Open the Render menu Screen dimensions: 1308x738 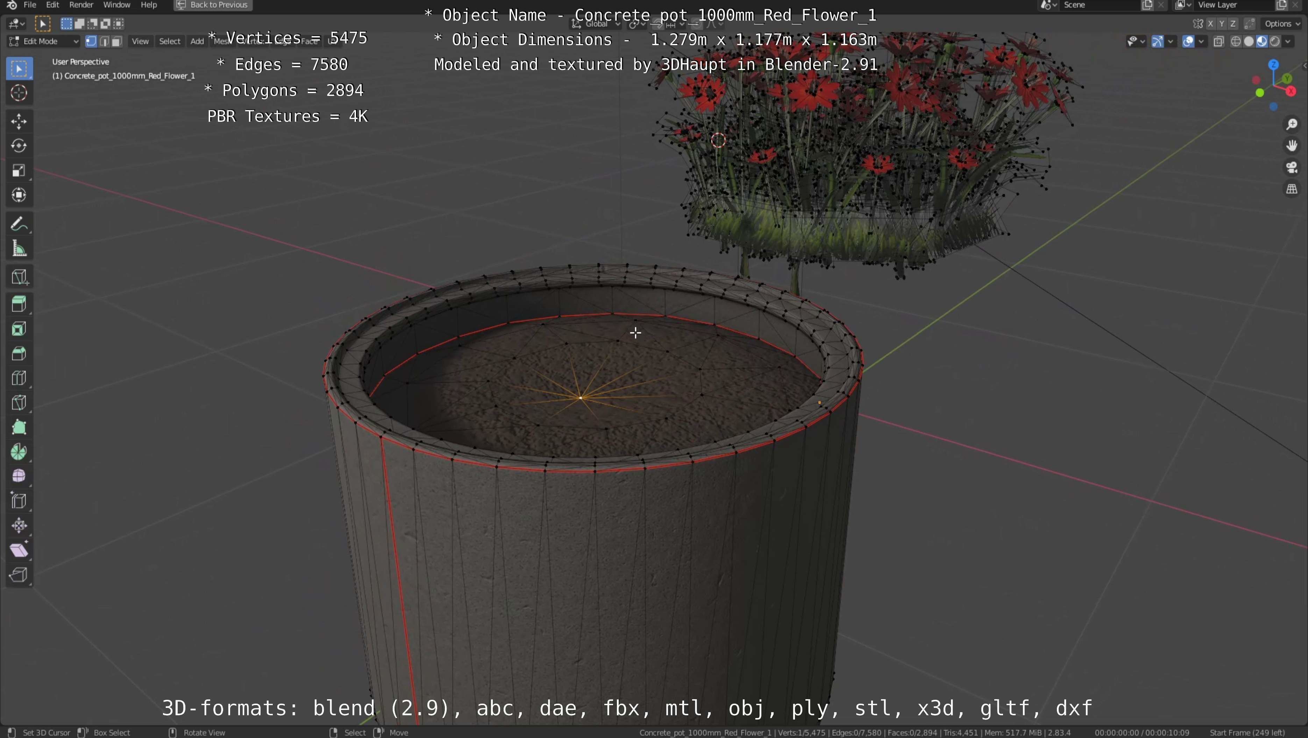[81, 5]
